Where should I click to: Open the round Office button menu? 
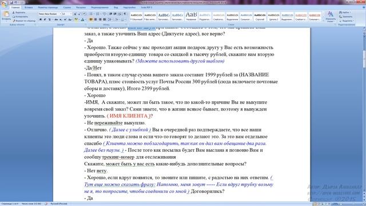pos(4,5)
